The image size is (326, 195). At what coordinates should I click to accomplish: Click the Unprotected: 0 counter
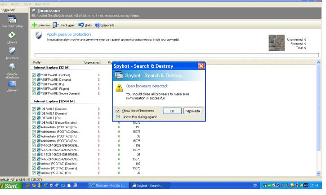pyautogui.click(x=297, y=39)
